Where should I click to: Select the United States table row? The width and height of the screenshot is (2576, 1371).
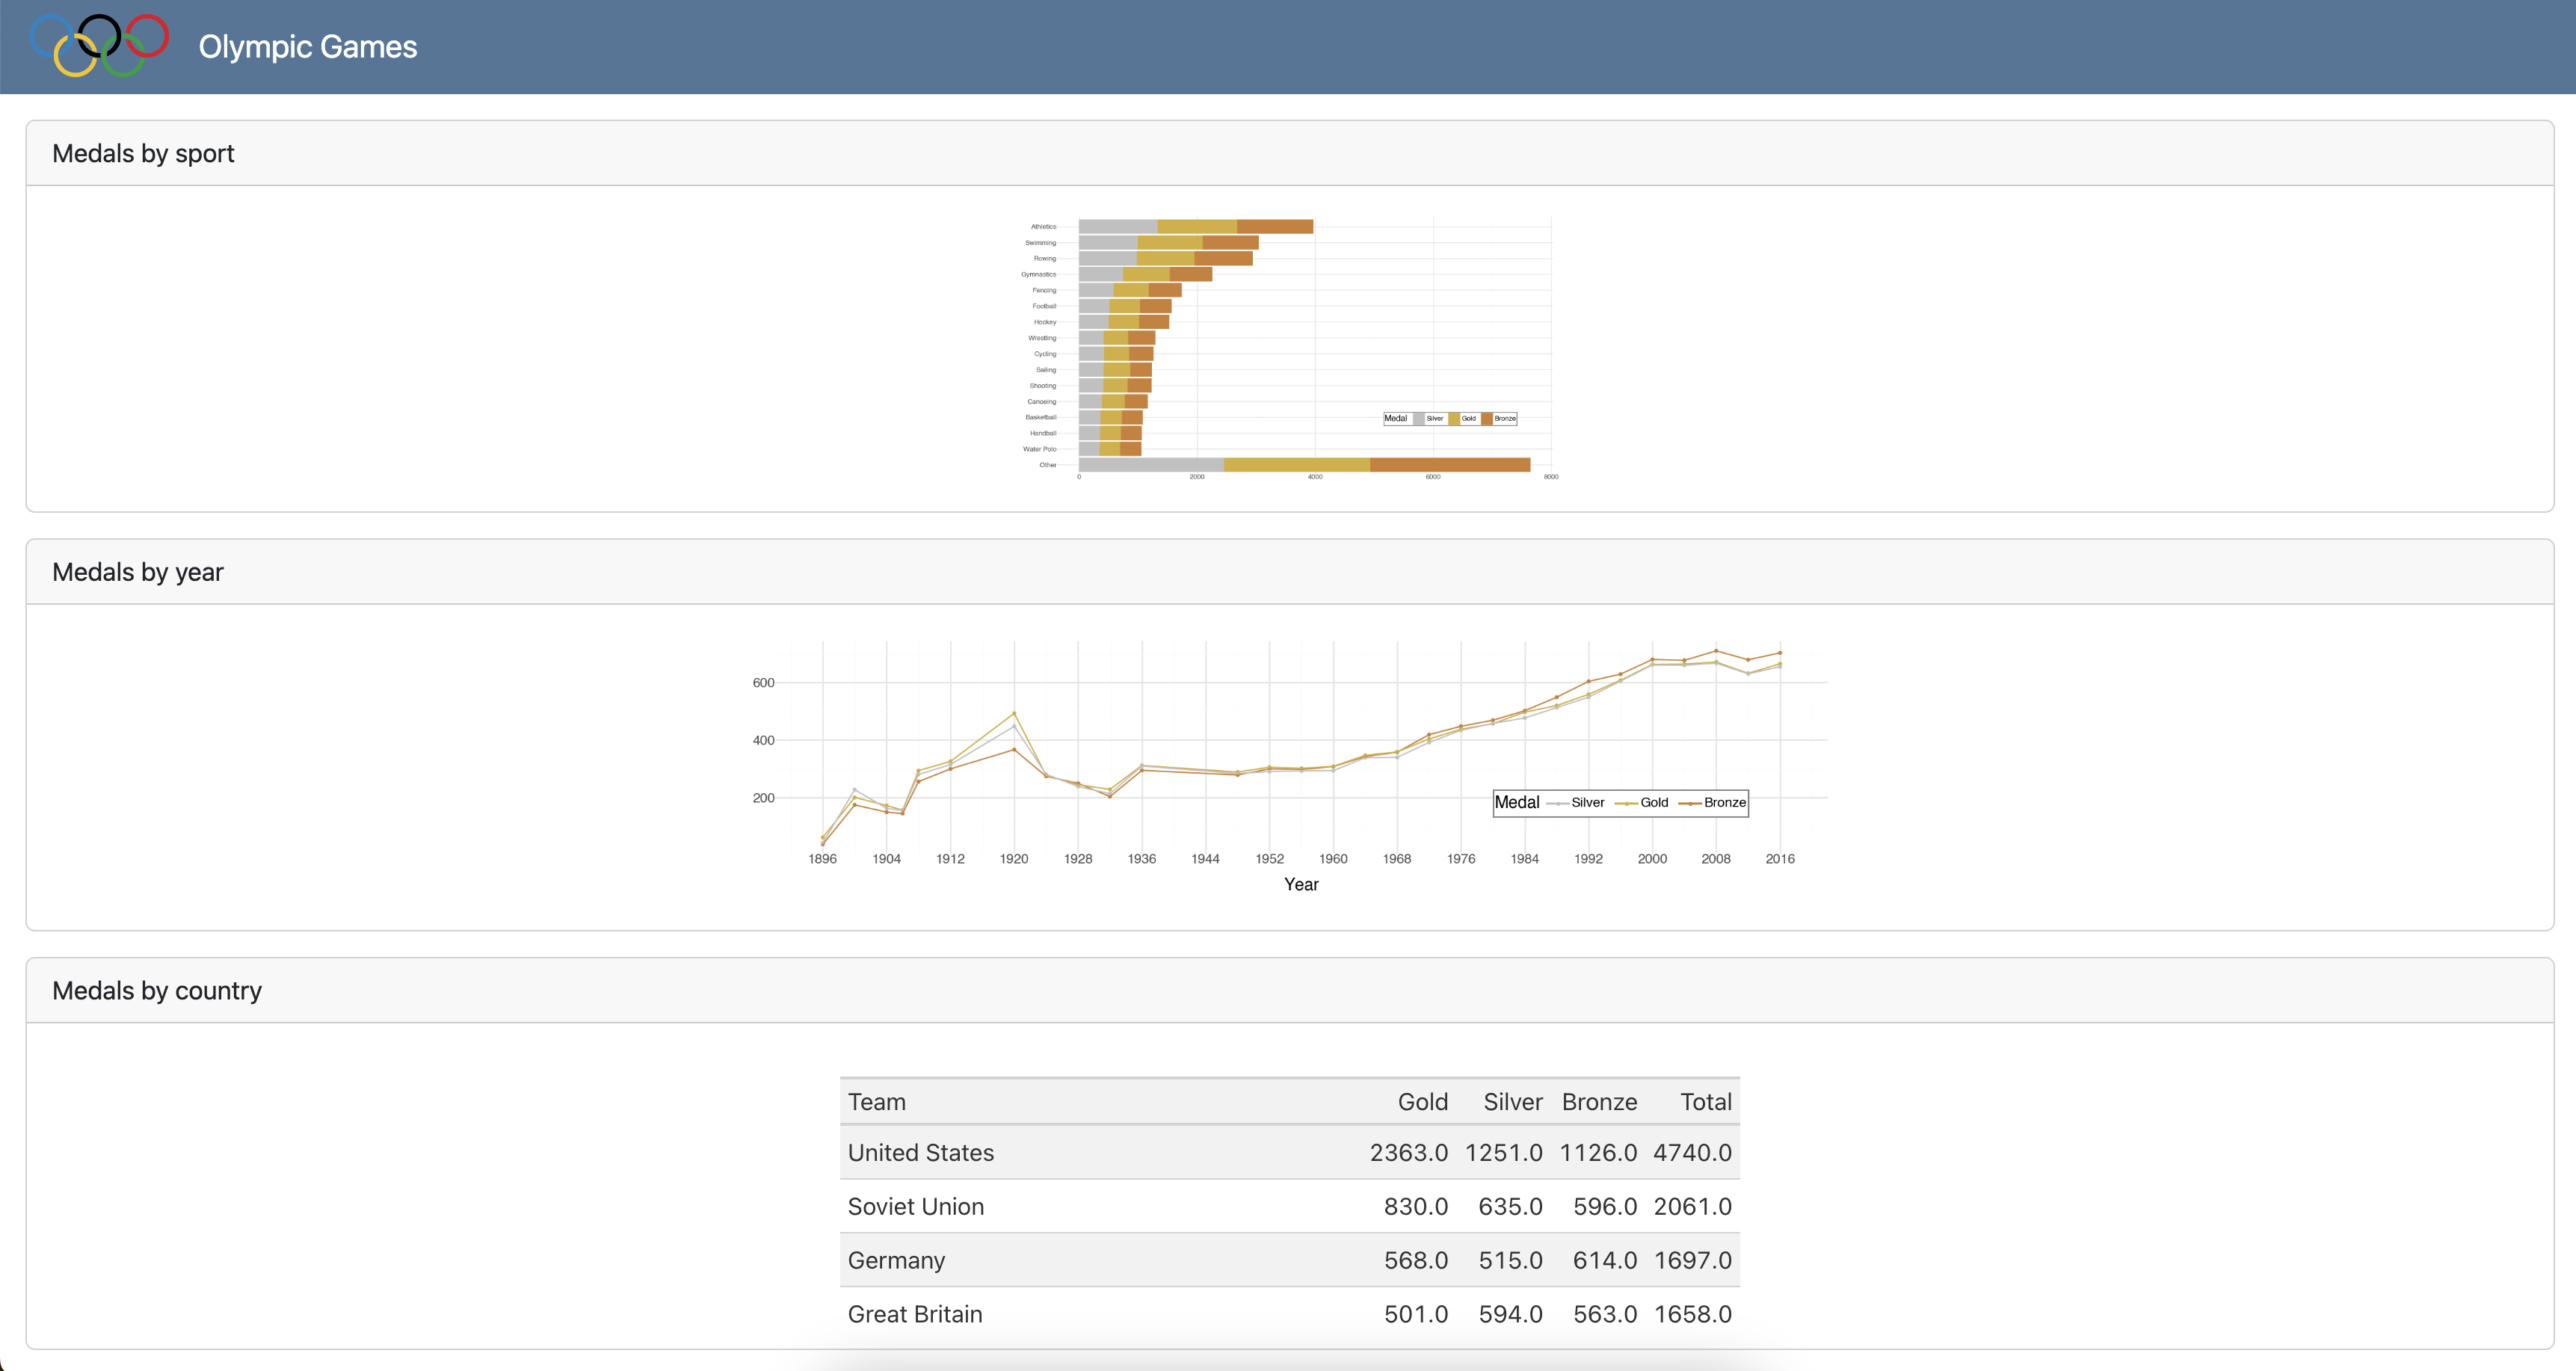[1289, 1153]
